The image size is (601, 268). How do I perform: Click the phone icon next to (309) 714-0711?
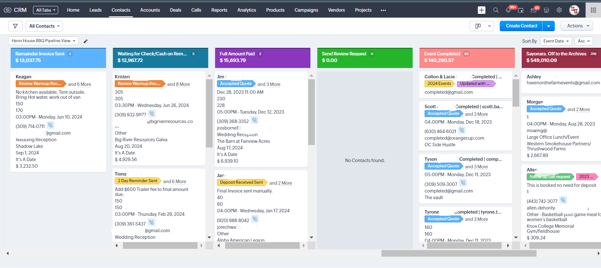pos(51,125)
